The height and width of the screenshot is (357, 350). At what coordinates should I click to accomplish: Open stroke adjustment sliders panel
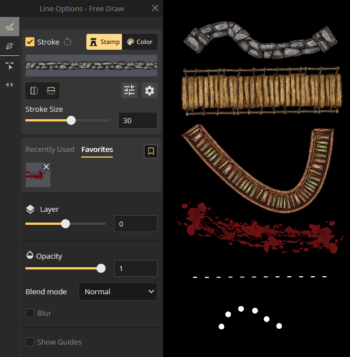(129, 90)
